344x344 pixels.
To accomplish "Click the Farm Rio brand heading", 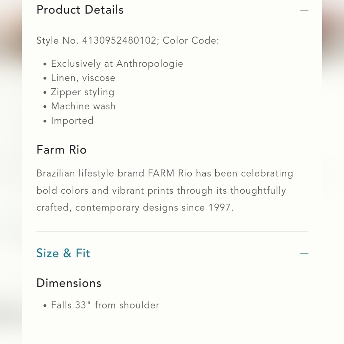I will [62, 150].
